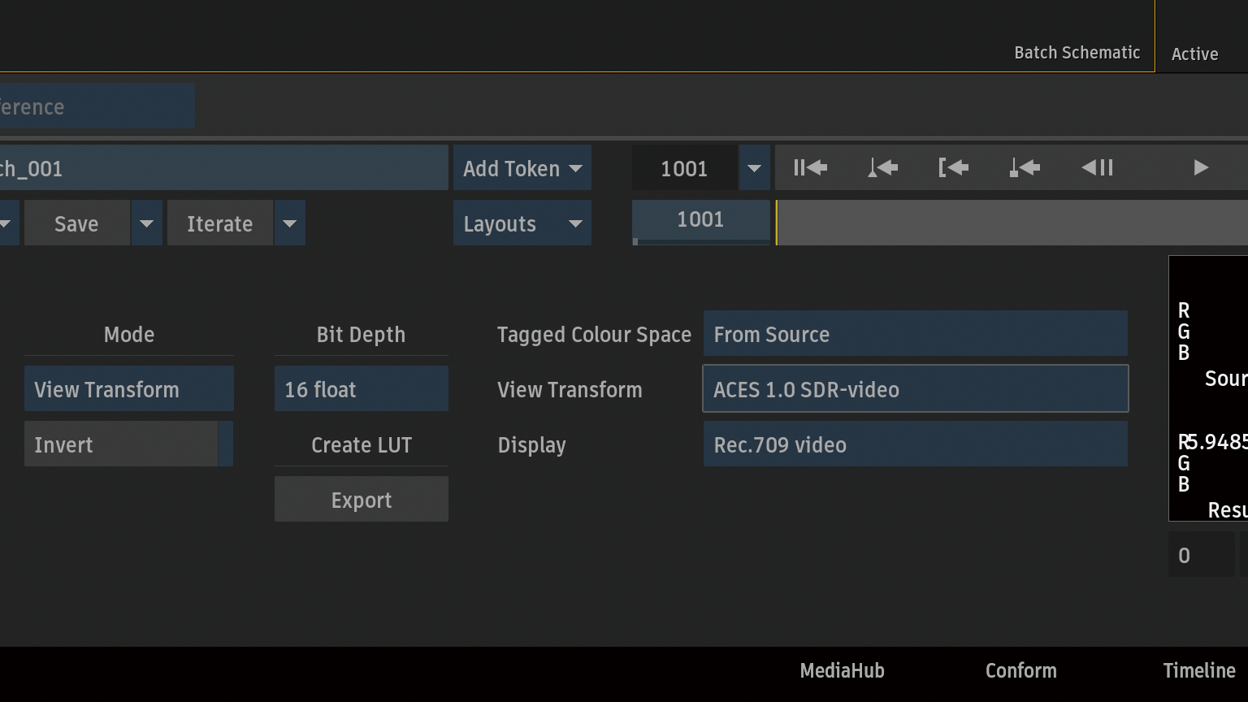Click the dropdown arrow left of the Save button
This screenshot has width=1248, height=702.
pyautogui.click(x=8, y=223)
